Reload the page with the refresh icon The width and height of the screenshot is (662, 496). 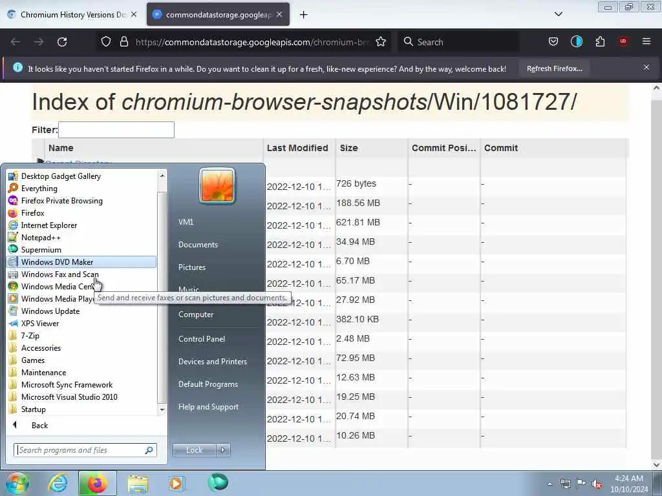62,42
